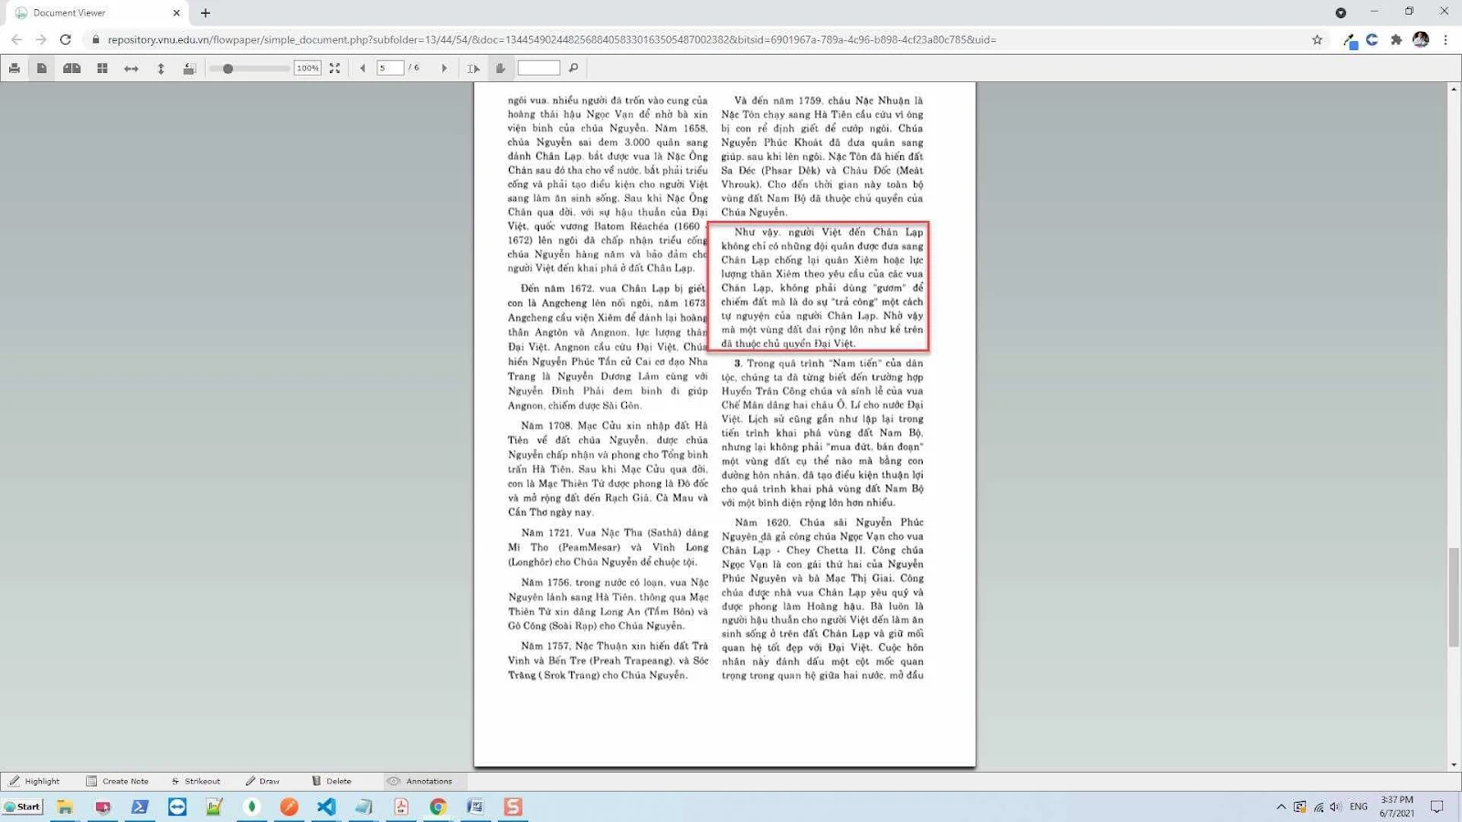Click the address bar URL
Viewport: 1462px width, 822px height.
point(552,40)
